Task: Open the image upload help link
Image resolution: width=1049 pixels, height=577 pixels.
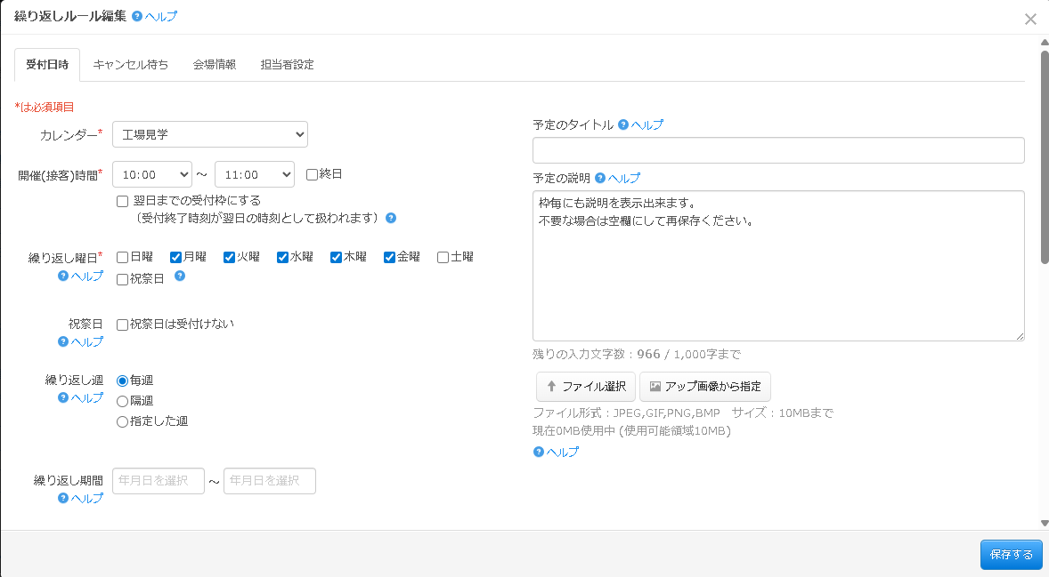Action: click(x=556, y=452)
